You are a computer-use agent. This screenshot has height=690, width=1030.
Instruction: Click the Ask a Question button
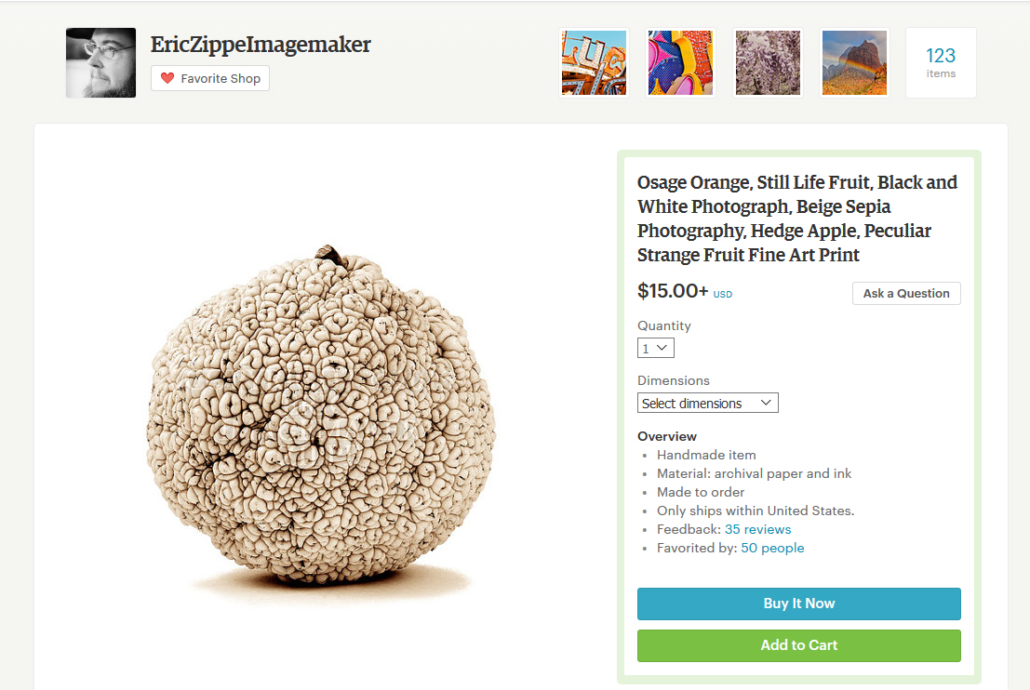906,294
